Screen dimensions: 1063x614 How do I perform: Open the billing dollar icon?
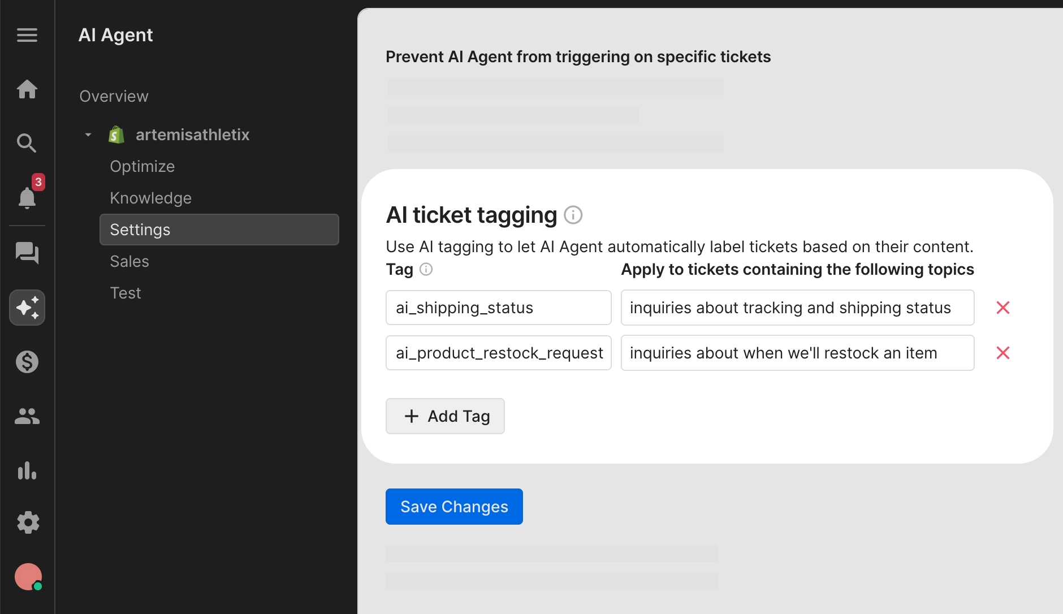pos(27,361)
